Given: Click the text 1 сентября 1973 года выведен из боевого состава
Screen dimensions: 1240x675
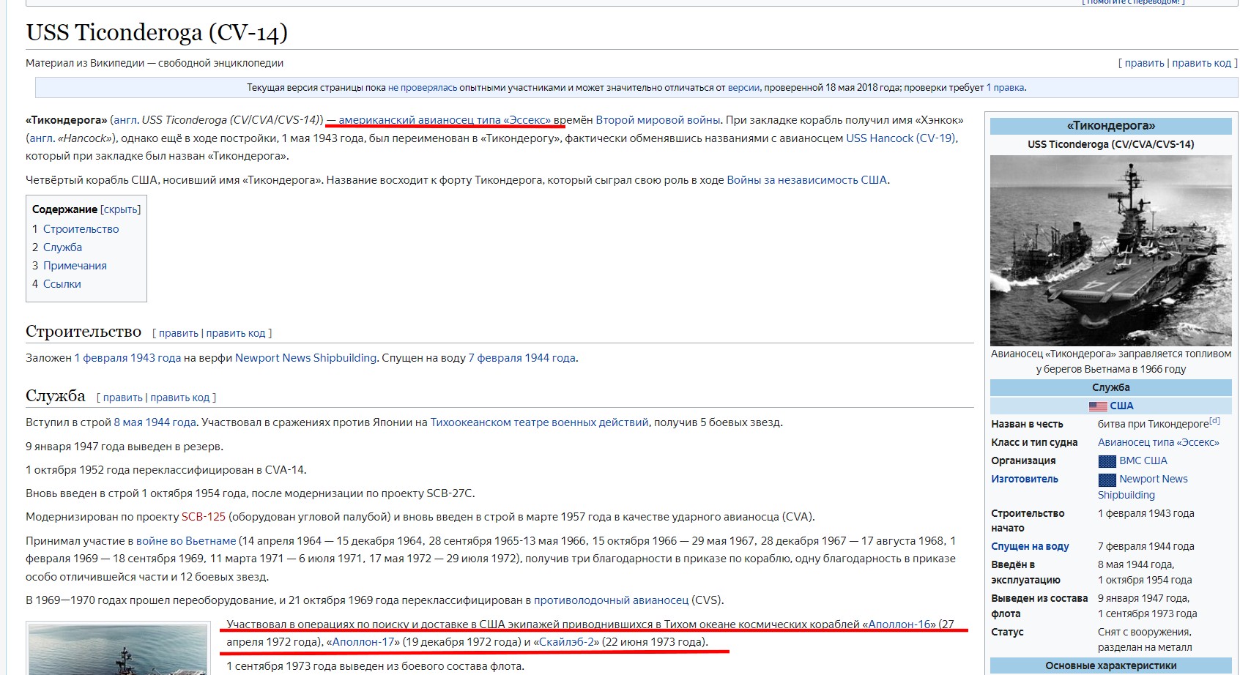Looking at the screenshot, I should (x=375, y=666).
